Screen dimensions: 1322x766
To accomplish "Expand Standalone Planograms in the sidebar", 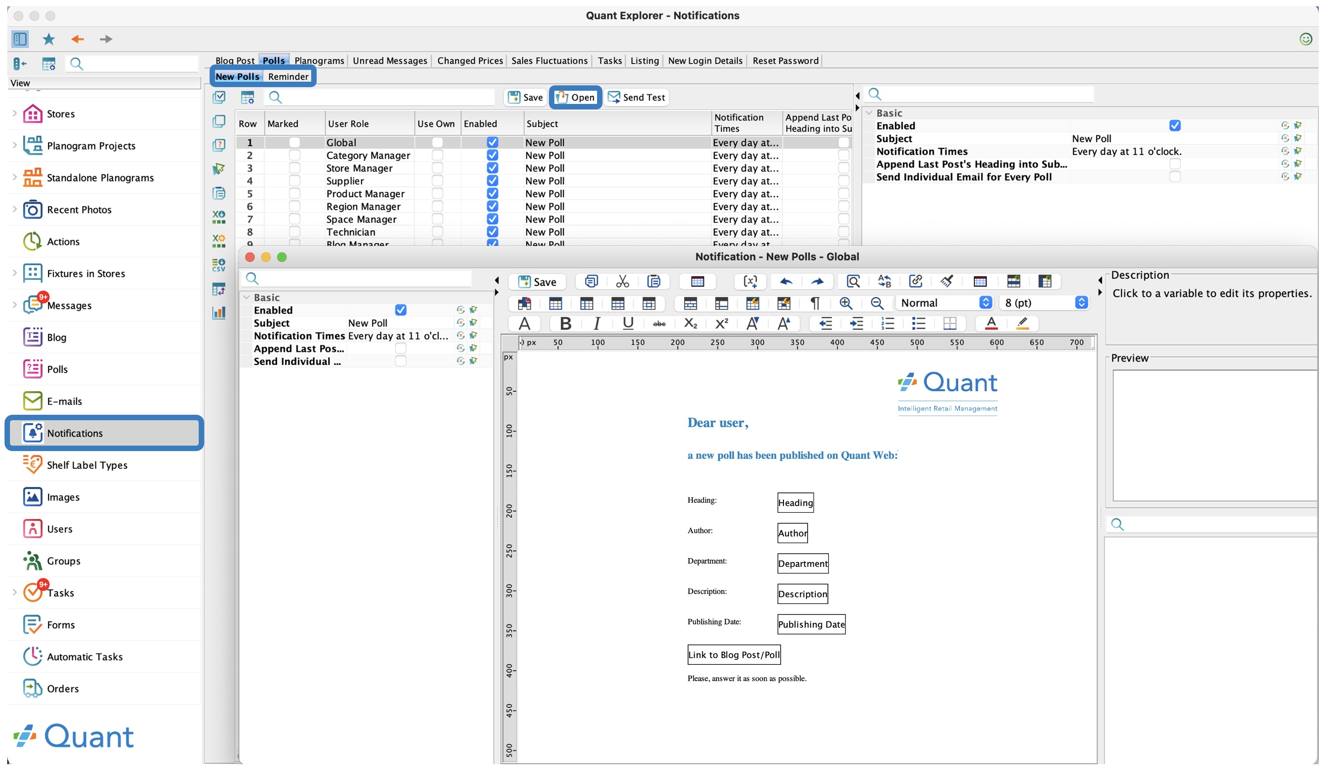I will pyautogui.click(x=15, y=177).
